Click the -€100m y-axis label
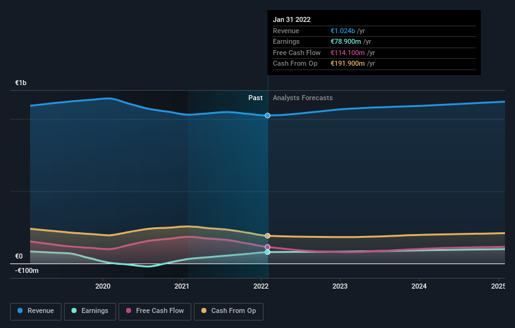515x328 pixels. [x=26, y=270]
